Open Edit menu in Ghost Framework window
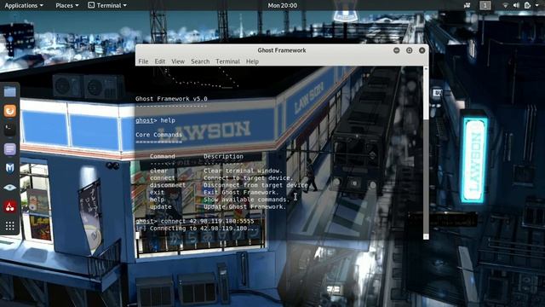Screen dimensions: 545x307 click(160, 61)
